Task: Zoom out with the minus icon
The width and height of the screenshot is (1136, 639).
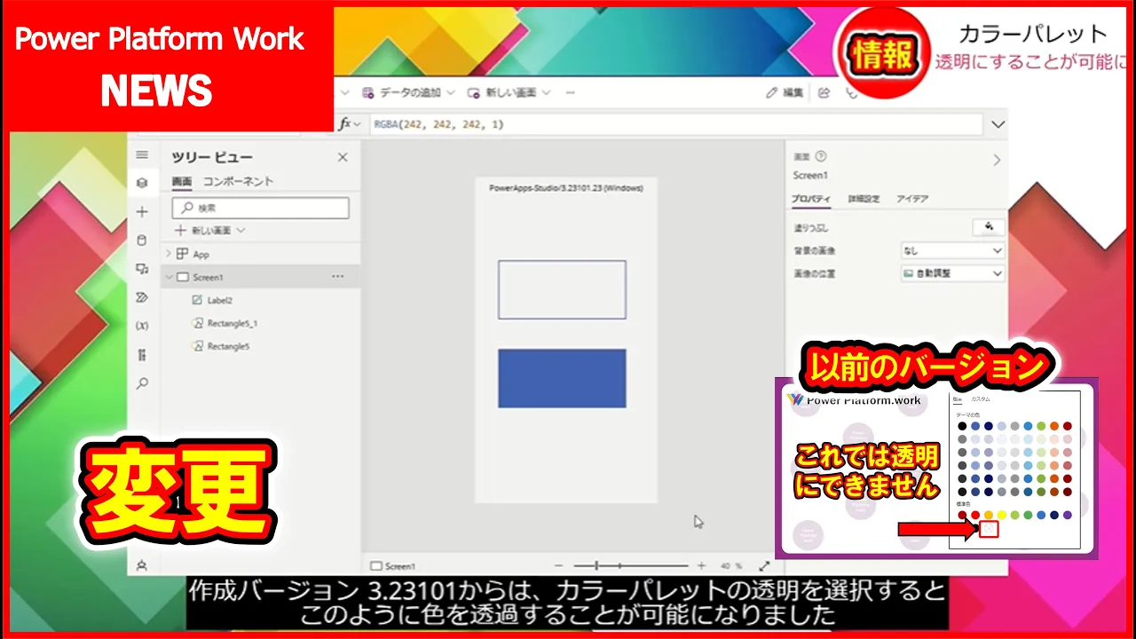Action: tap(558, 565)
